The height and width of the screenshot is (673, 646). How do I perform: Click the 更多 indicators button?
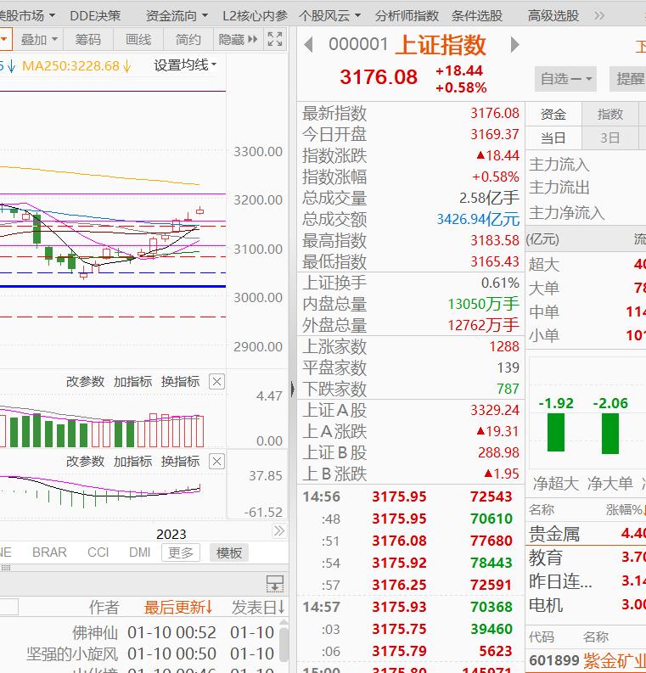181,552
